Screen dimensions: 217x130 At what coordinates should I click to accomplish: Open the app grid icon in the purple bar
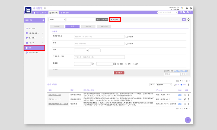(181, 12)
